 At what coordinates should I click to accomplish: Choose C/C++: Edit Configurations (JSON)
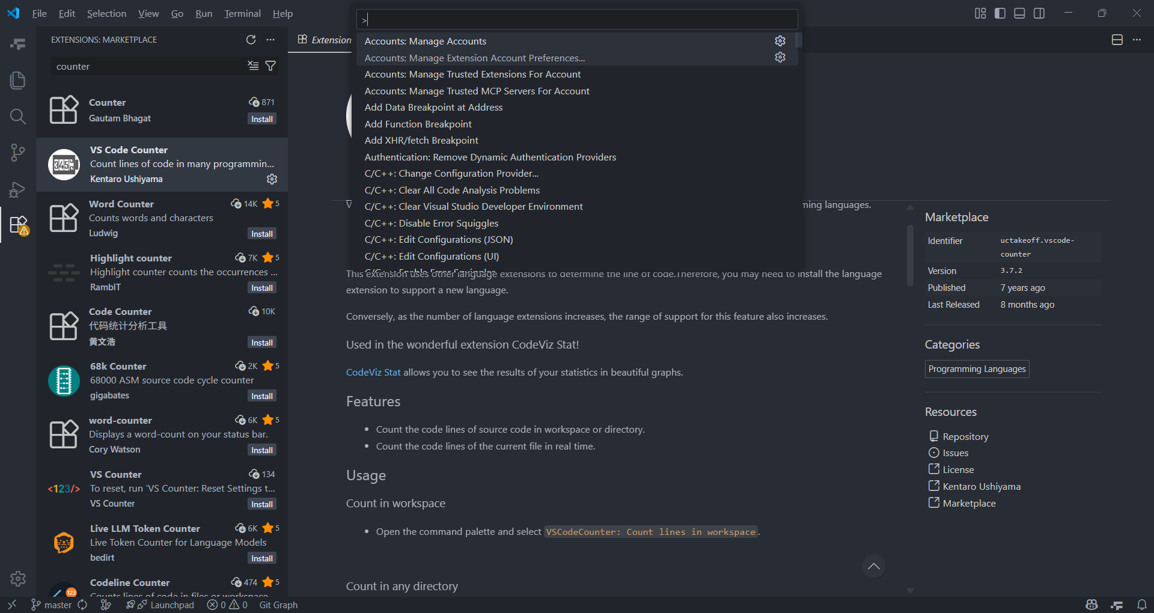click(577, 240)
